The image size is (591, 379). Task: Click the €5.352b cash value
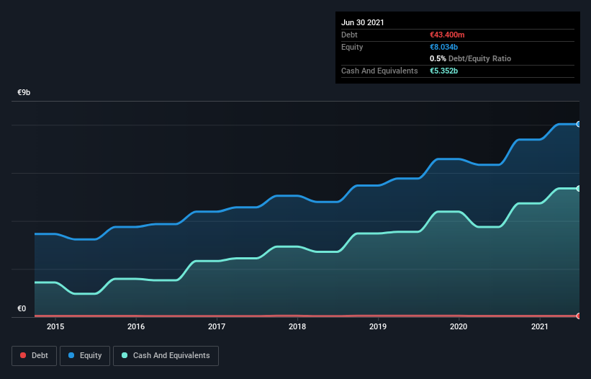pos(443,71)
